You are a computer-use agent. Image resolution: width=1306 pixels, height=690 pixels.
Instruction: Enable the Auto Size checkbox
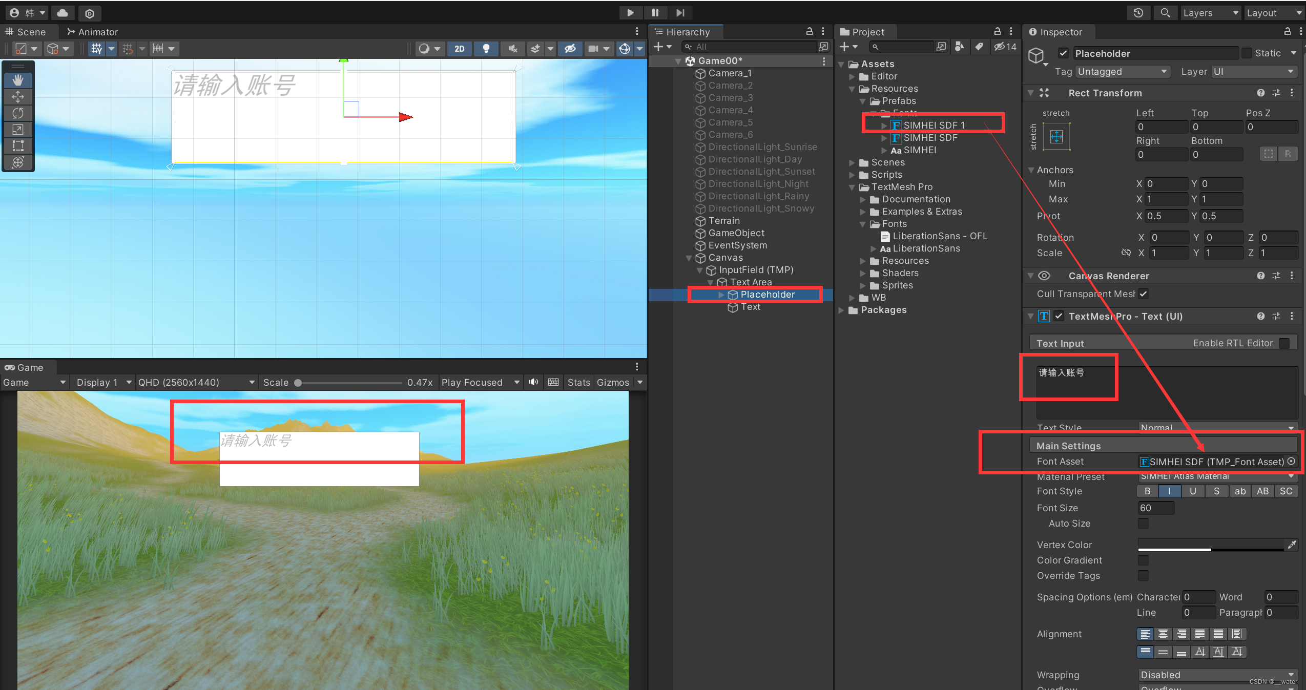tap(1143, 523)
